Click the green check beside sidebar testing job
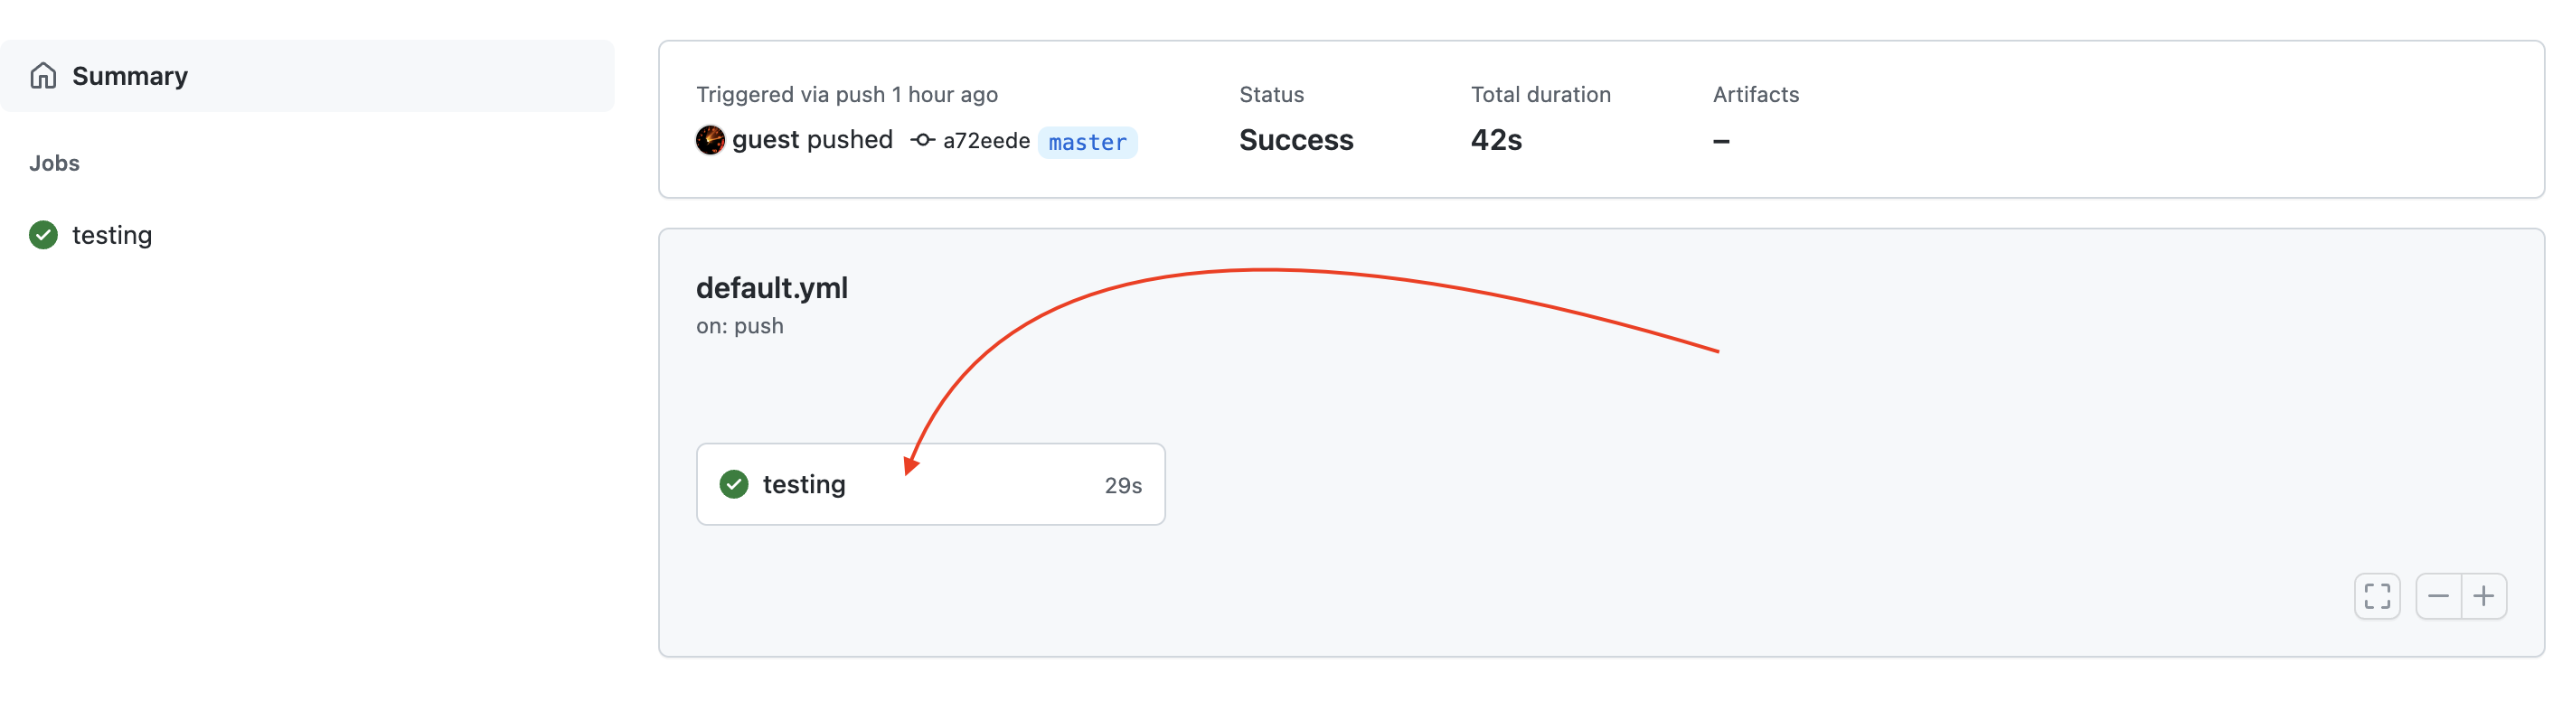The height and width of the screenshot is (701, 2562). pyautogui.click(x=42, y=236)
